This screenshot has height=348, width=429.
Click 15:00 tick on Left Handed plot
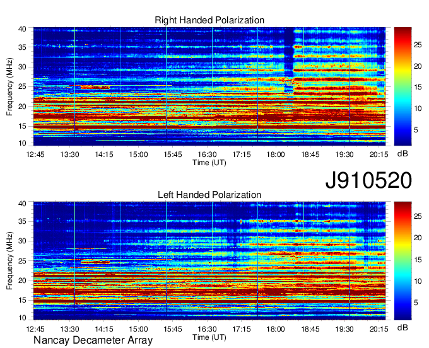pos(138,329)
